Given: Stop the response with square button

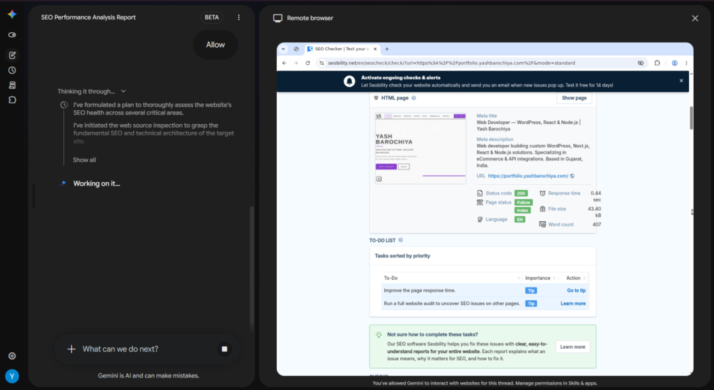Looking at the screenshot, I should click(224, 349).
